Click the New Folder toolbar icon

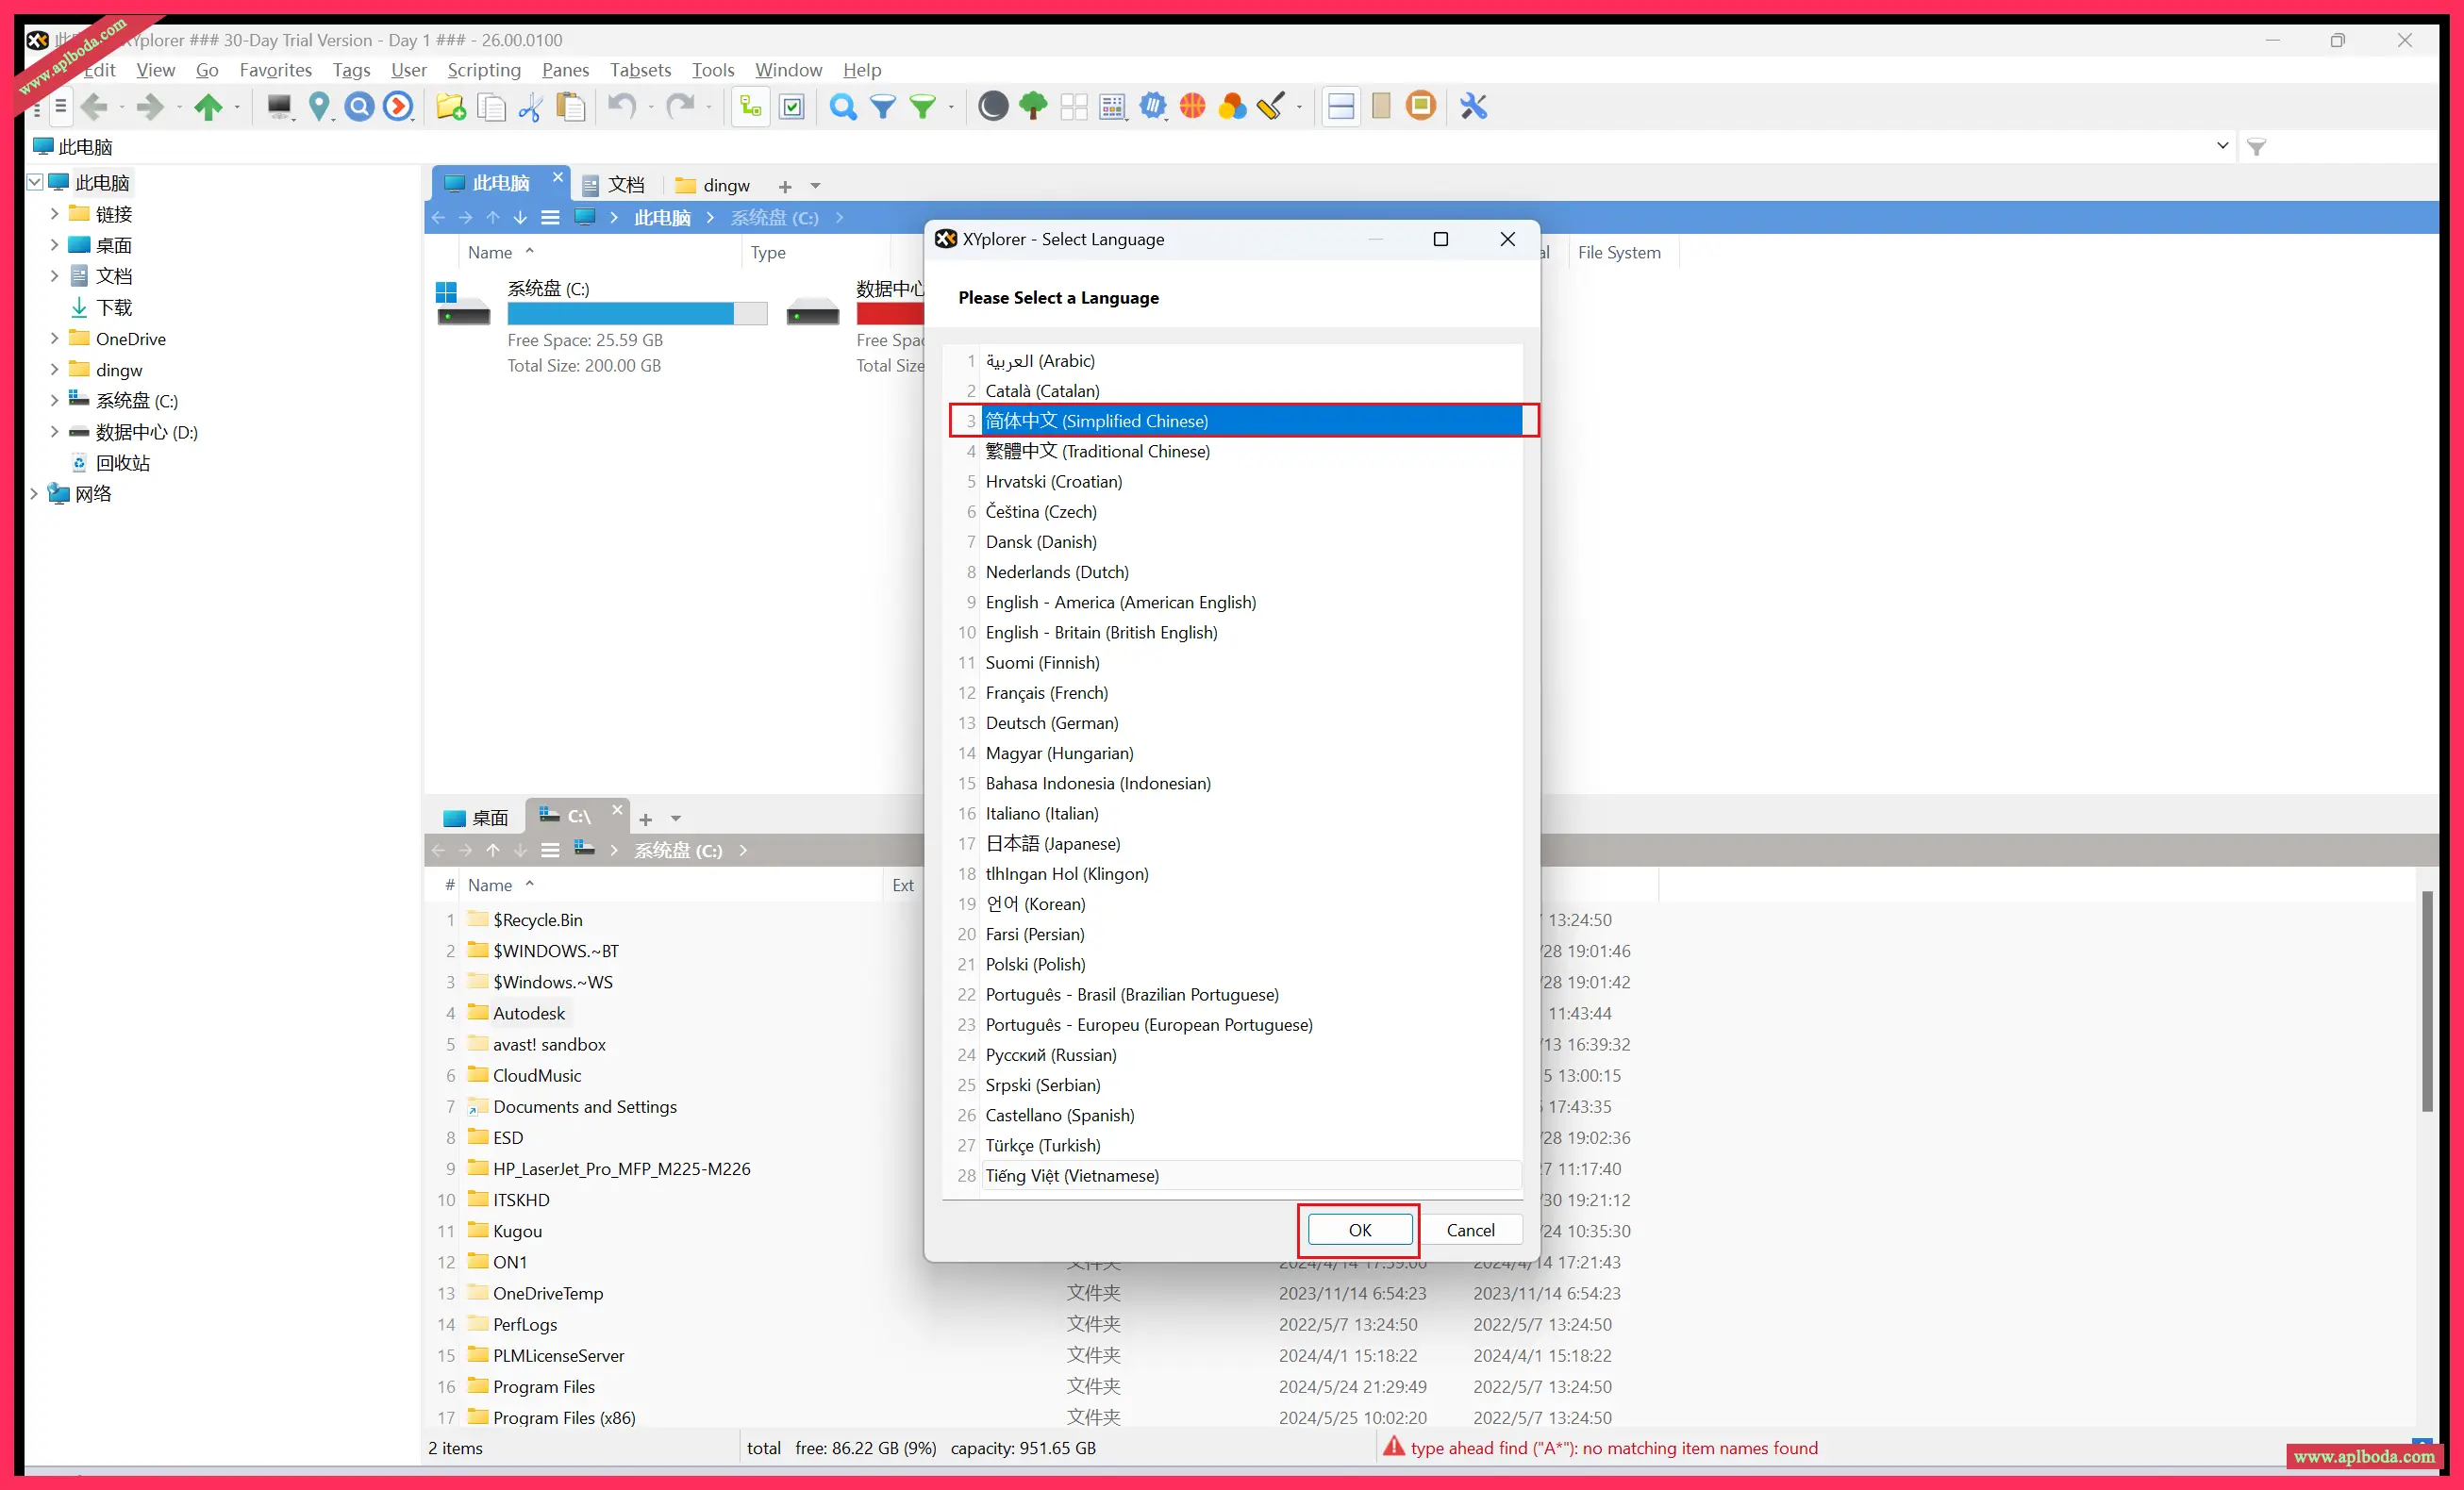[x=450, y=106]
